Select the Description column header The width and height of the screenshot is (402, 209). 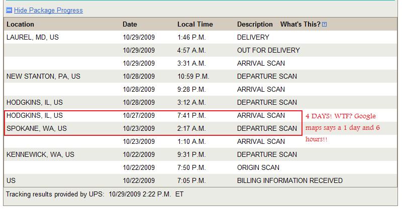pos(255,24)
